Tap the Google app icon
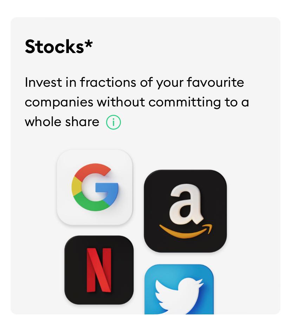Screen dimensions: 291x326 [x=95, y=187]
